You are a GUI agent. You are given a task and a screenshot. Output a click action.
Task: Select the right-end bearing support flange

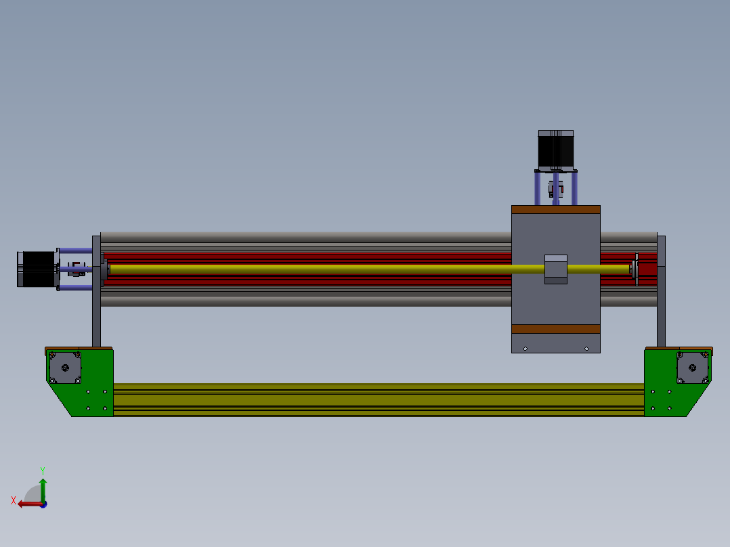tap(635, 269)
